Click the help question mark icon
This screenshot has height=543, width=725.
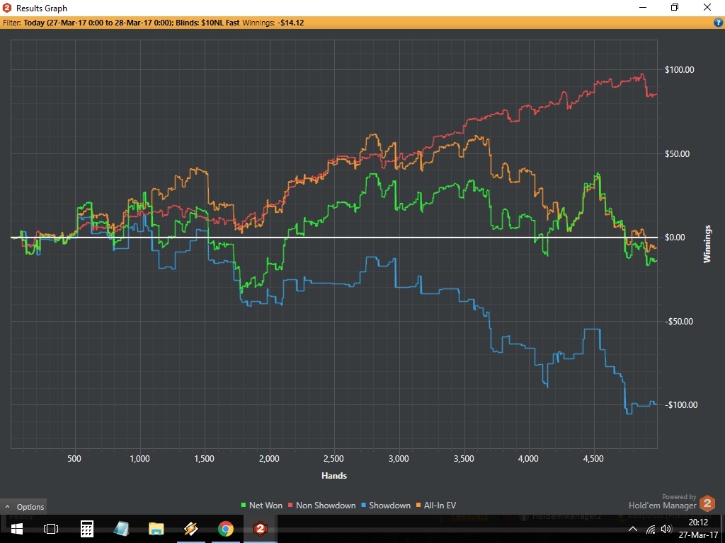[718, 22]
